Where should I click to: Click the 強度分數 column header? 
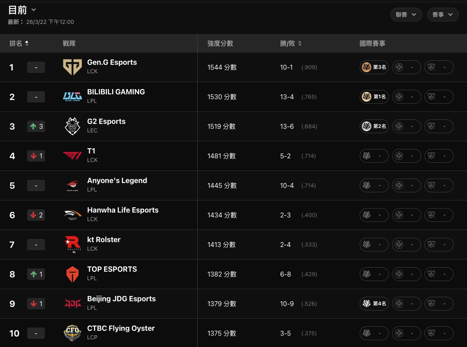click(x=220, y=43)
